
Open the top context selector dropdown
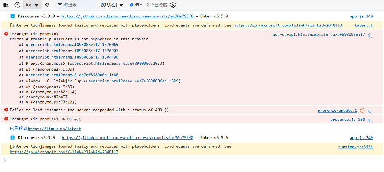click(32, 5)
